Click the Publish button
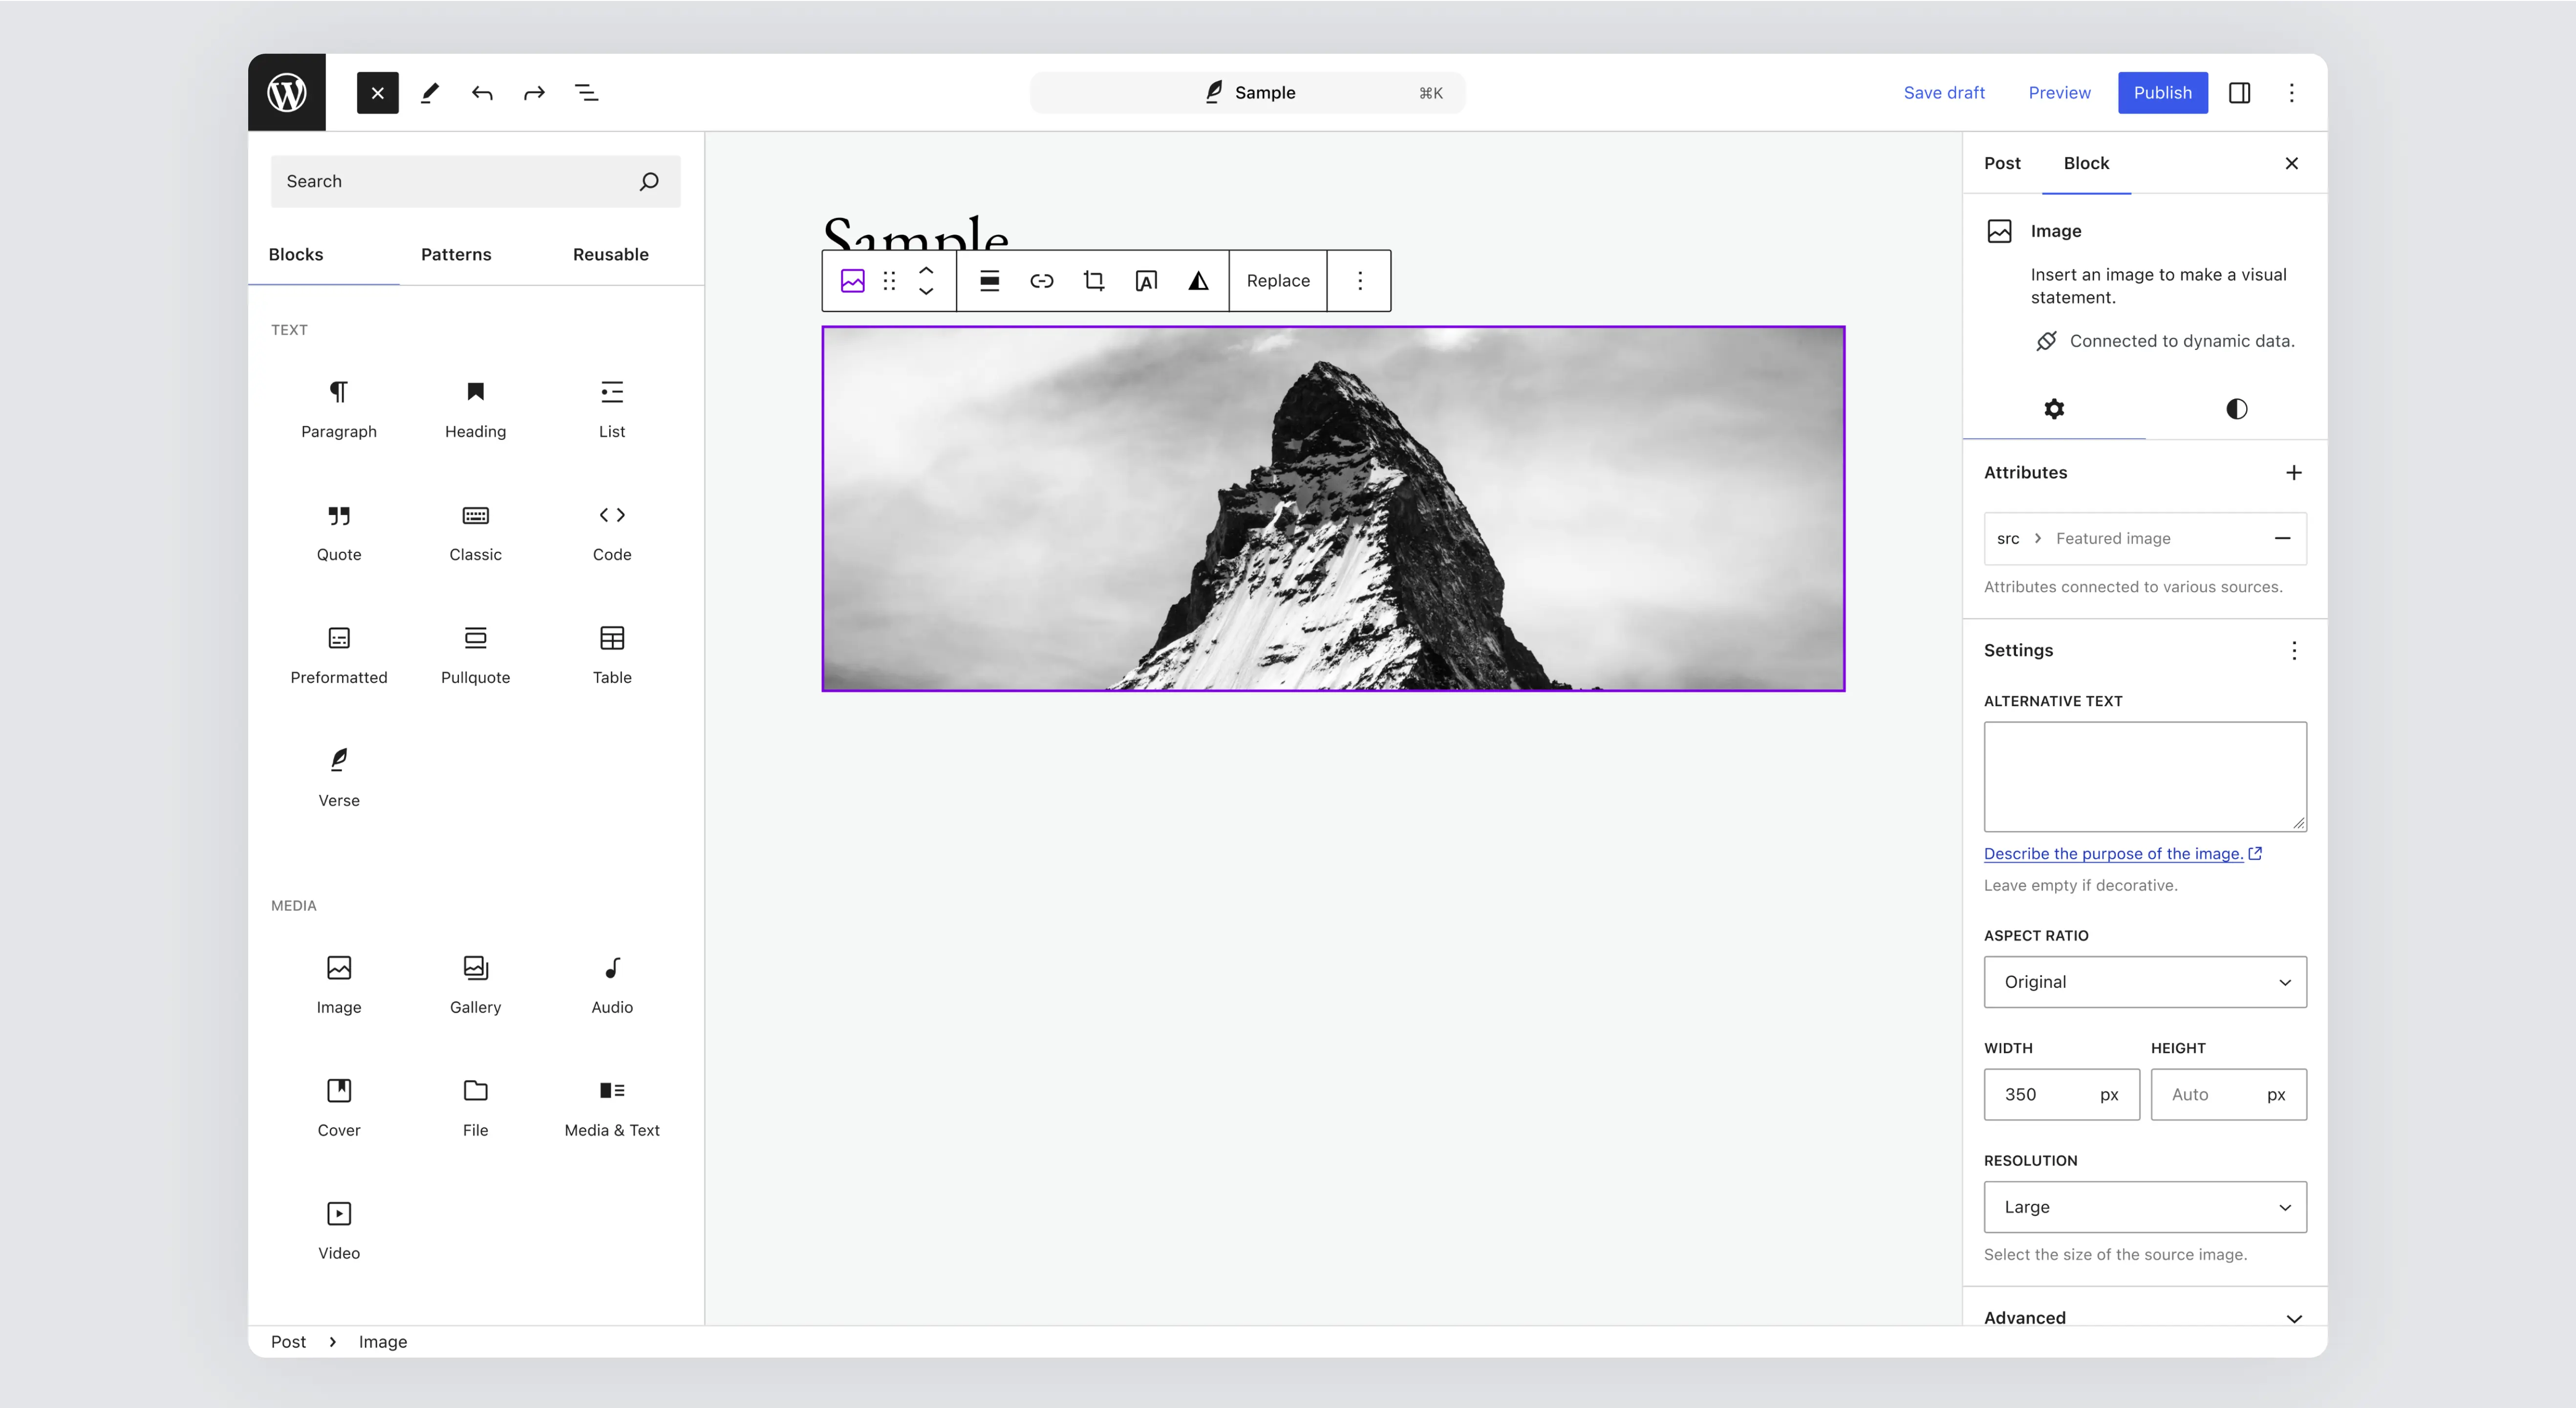 [2162, 93]
